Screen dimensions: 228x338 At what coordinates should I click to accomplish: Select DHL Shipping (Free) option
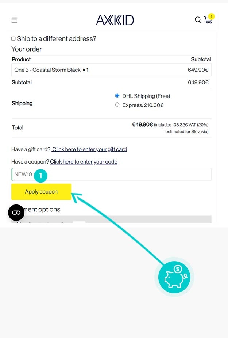[x=117, y=95]
